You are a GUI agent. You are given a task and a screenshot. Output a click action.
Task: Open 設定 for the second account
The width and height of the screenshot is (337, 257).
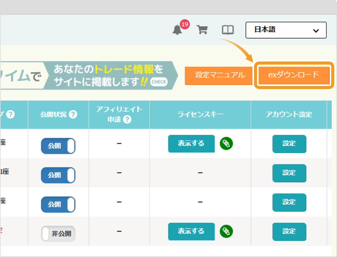(x=289, y=173)
